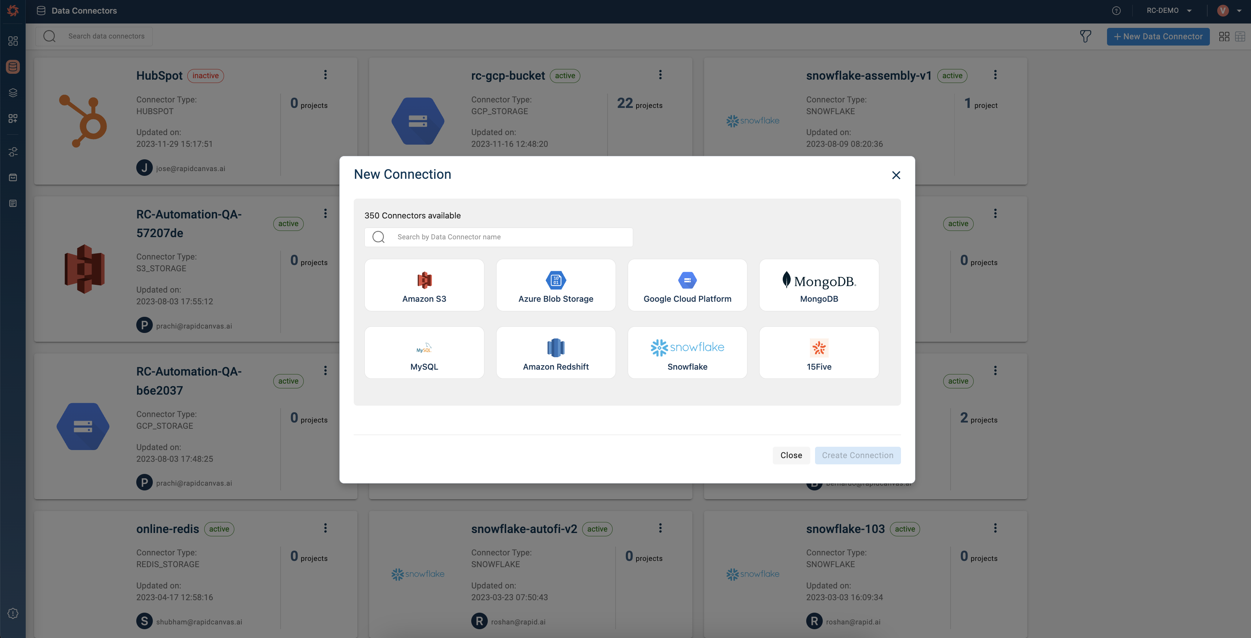This screenshot has height=638, width=1251.
Task: Open the user avatar V menu
Action: click(x=1223, y=11)
